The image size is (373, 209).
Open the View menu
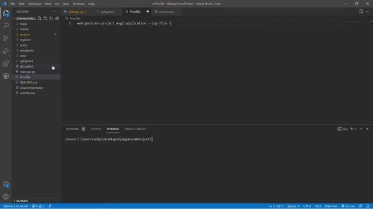pyautogui.click(x=48, y=3)
